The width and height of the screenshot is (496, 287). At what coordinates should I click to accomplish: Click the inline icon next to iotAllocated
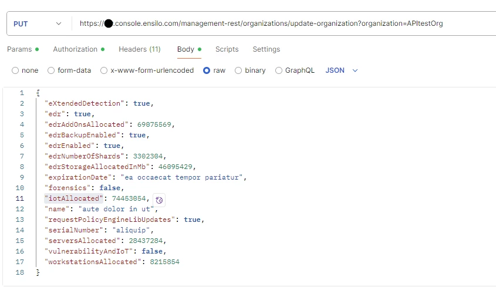point(159,200)
